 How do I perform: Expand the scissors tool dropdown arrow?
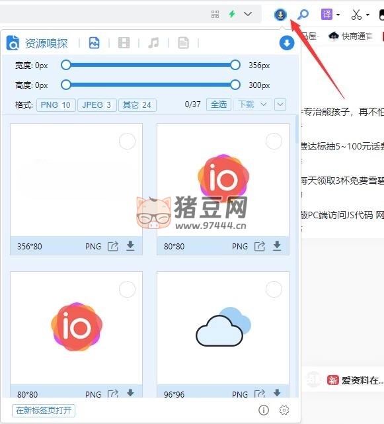pos(367,15)
